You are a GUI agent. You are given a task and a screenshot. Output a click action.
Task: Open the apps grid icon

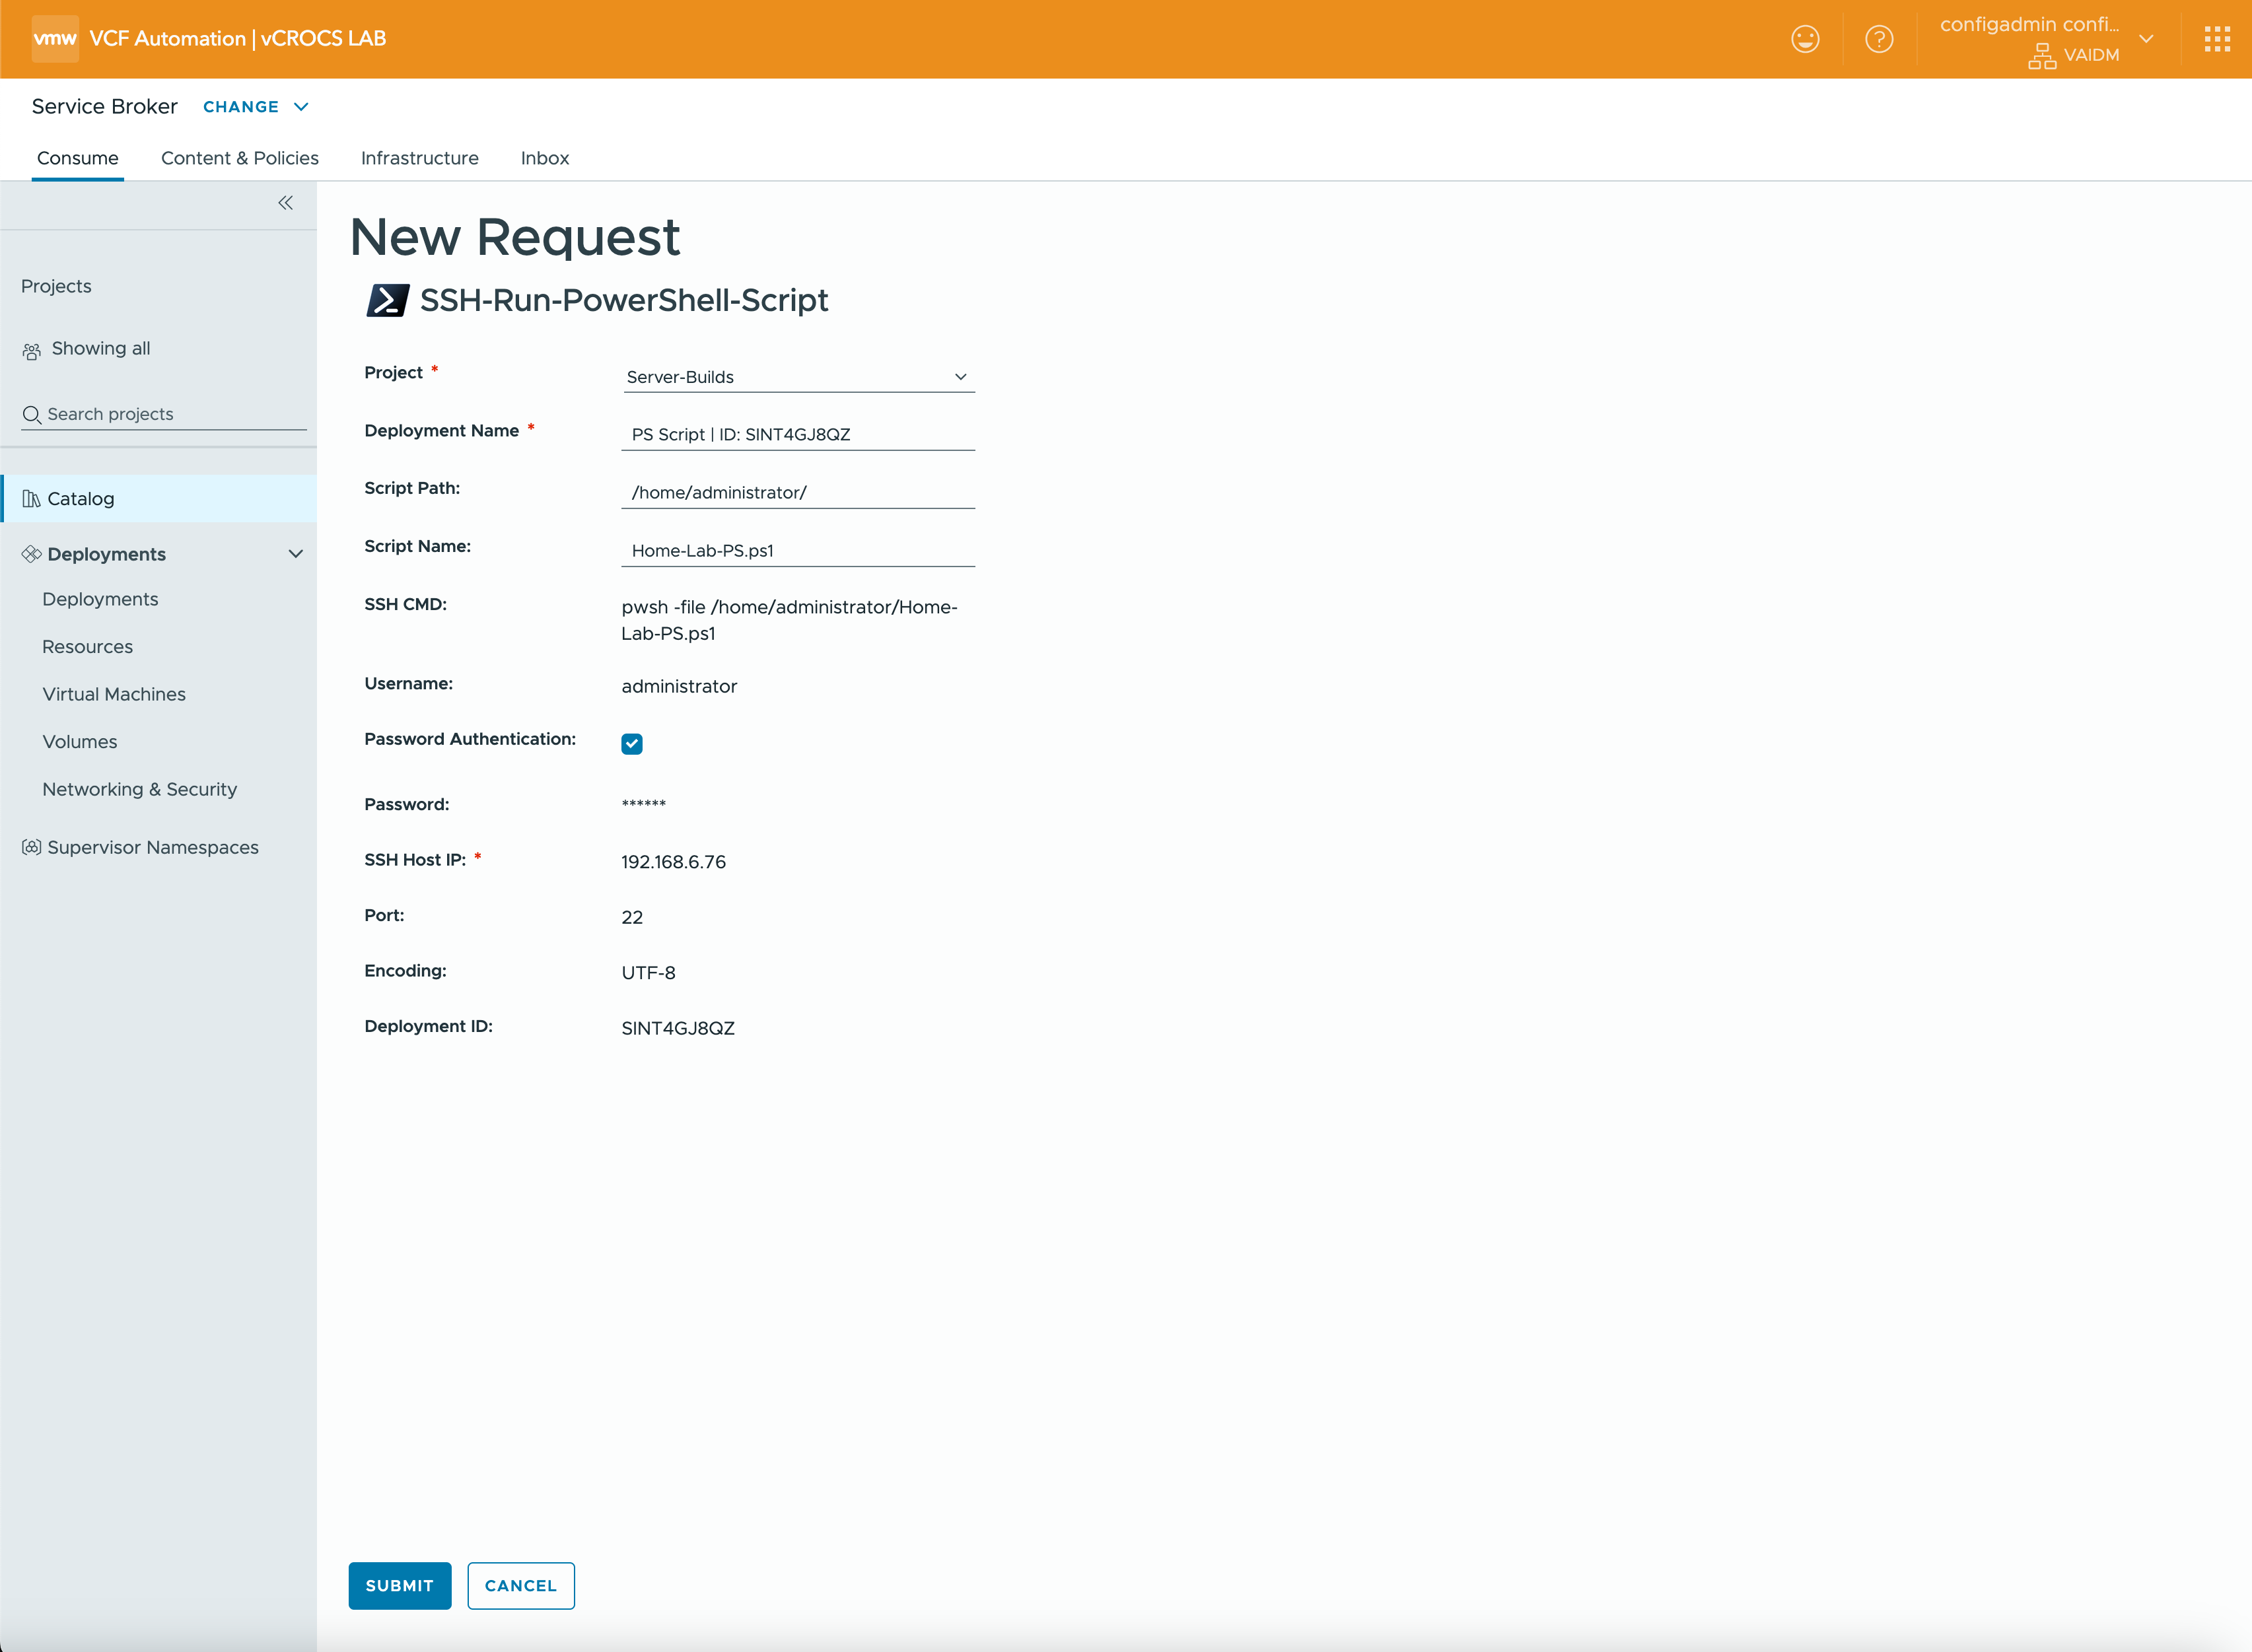tap(2217, 39)
